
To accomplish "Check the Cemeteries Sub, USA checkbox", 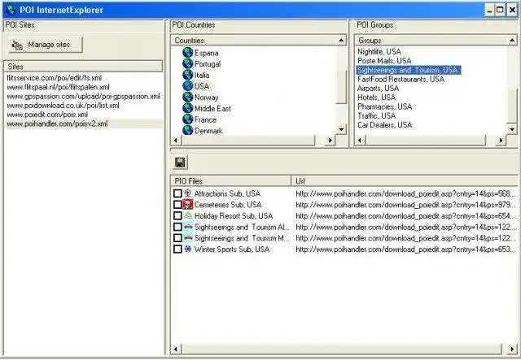I will [177, 205].
